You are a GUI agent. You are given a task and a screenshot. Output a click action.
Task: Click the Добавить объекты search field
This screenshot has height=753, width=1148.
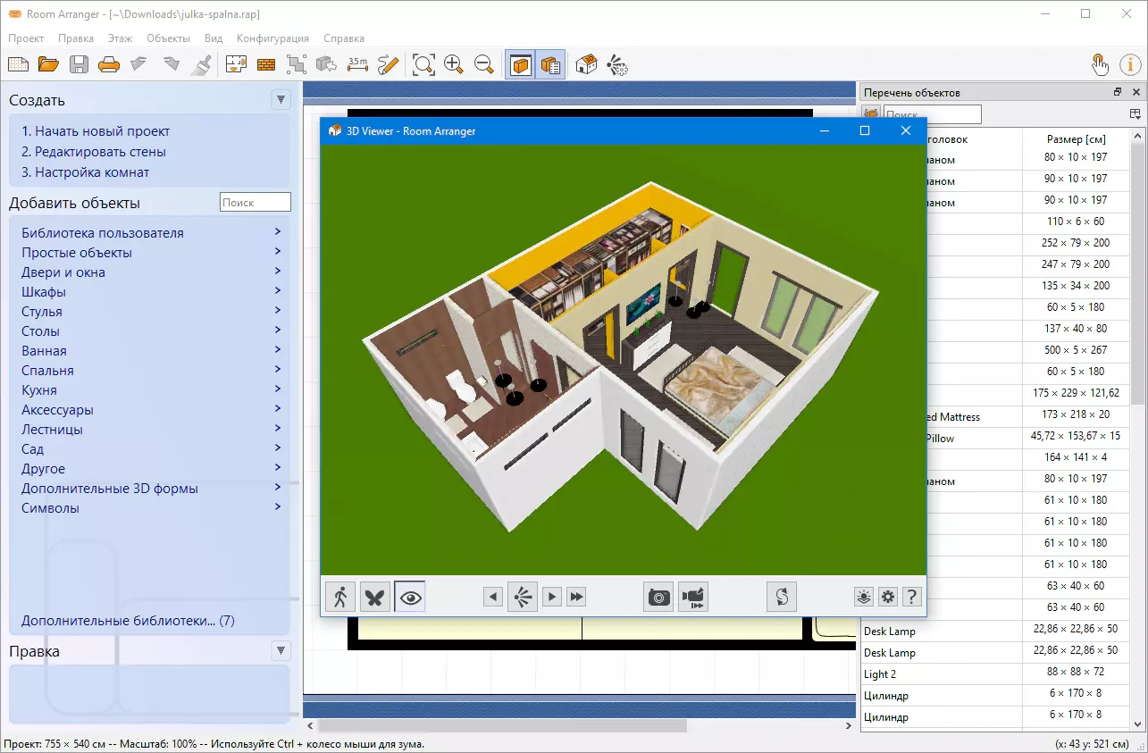tap(256, 203)
